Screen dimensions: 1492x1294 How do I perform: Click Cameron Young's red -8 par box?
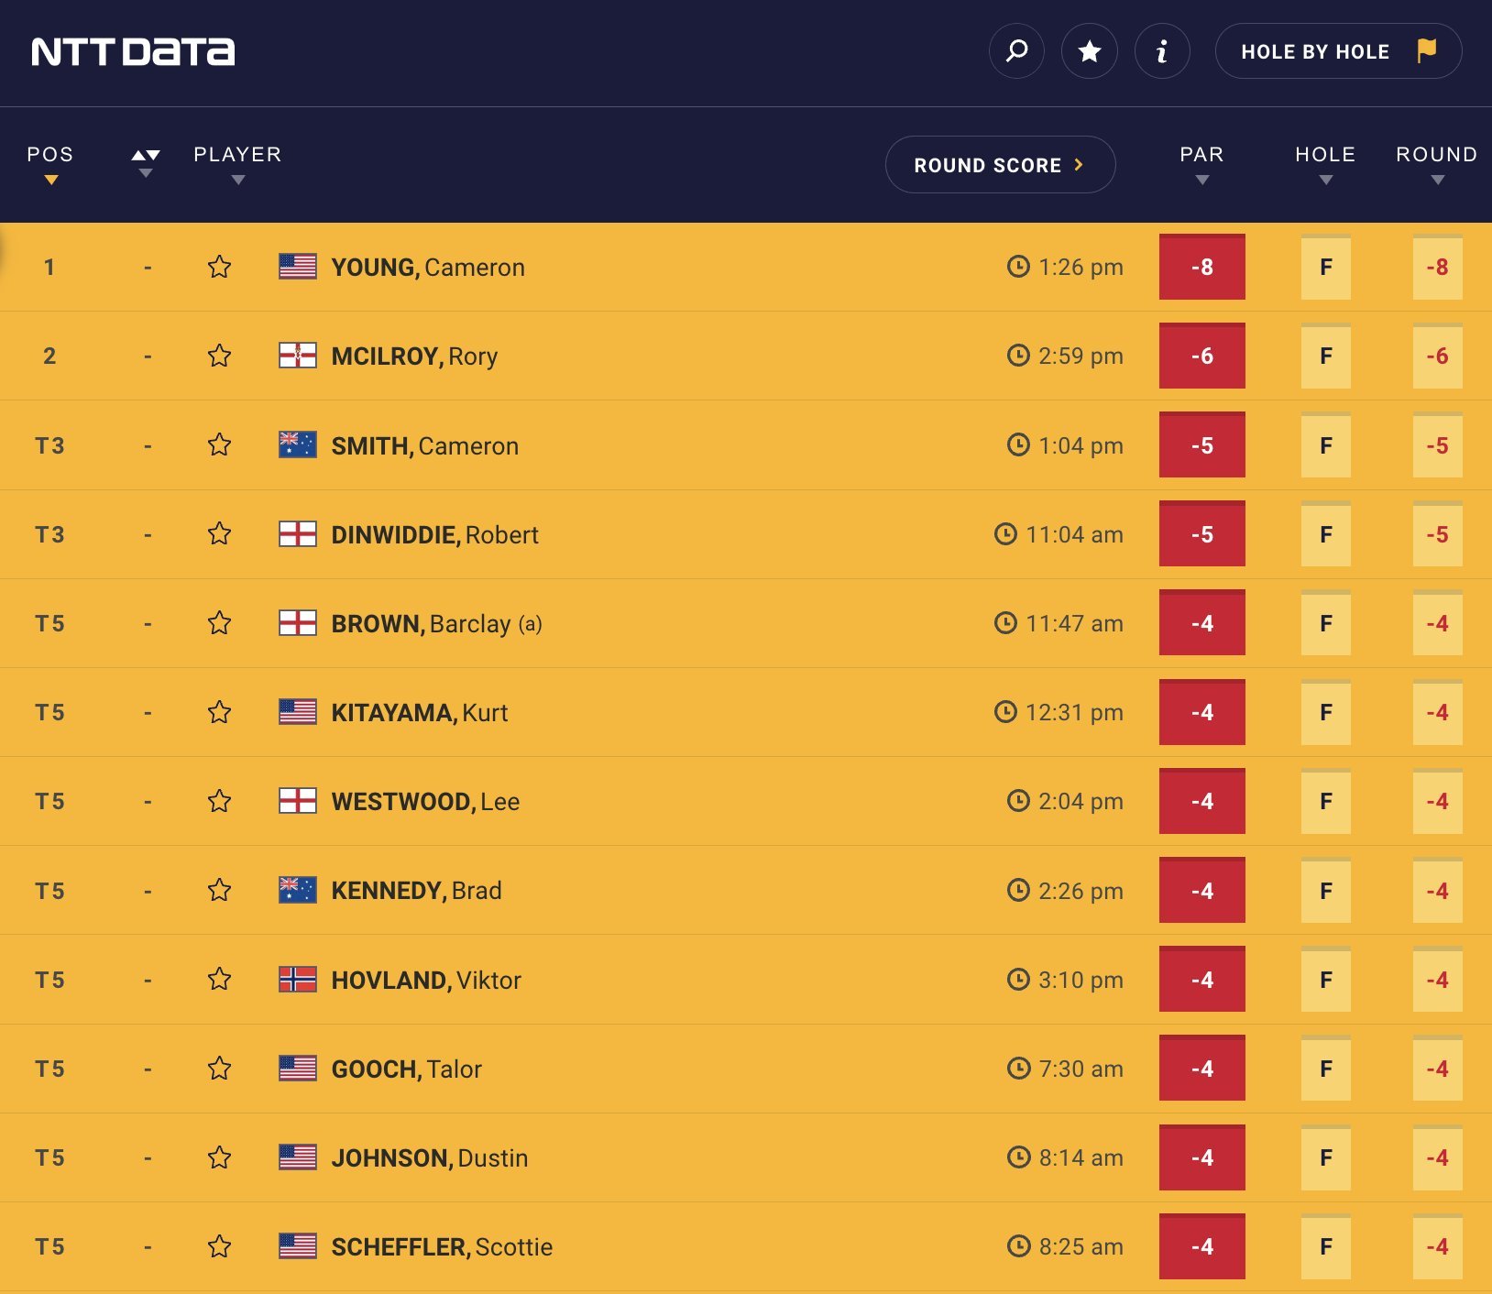(1201, 267)
